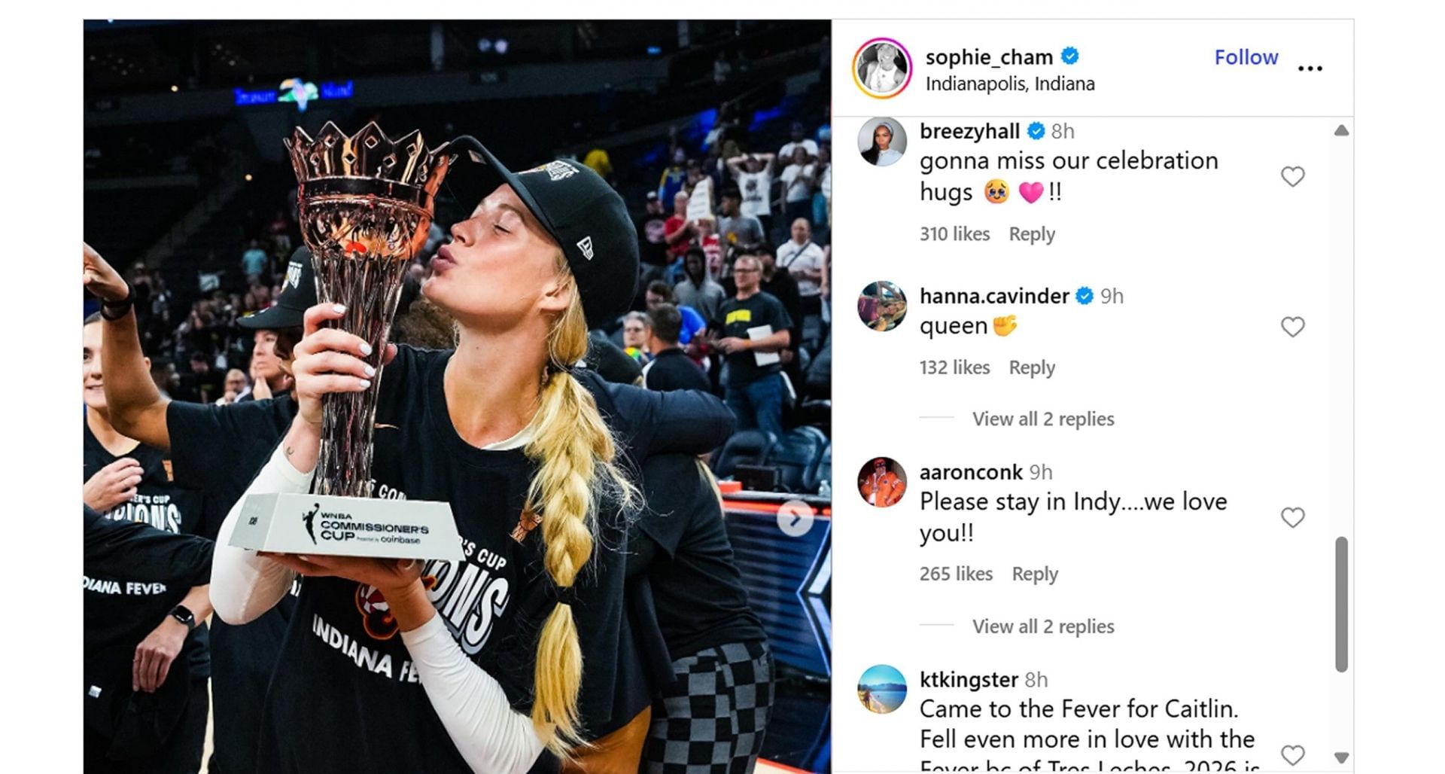This screenshot has height=774, width=1445.
Task: Go to the next photo with the arrow
Action: 795,518
